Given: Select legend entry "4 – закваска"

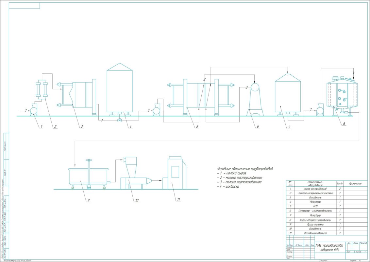Looking at the screenshot, I should [228, 187].
